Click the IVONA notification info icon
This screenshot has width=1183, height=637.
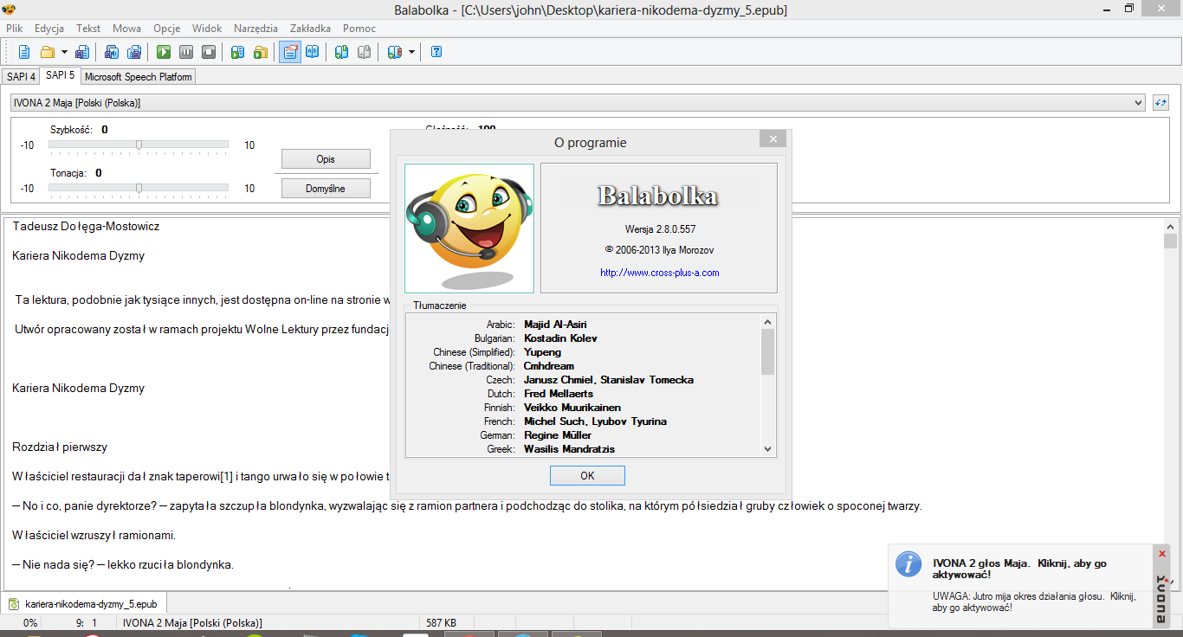click(908, 564)
